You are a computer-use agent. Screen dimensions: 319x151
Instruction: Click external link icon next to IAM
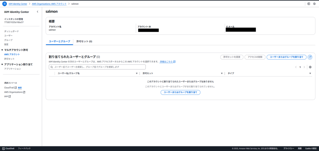(10, 97)
